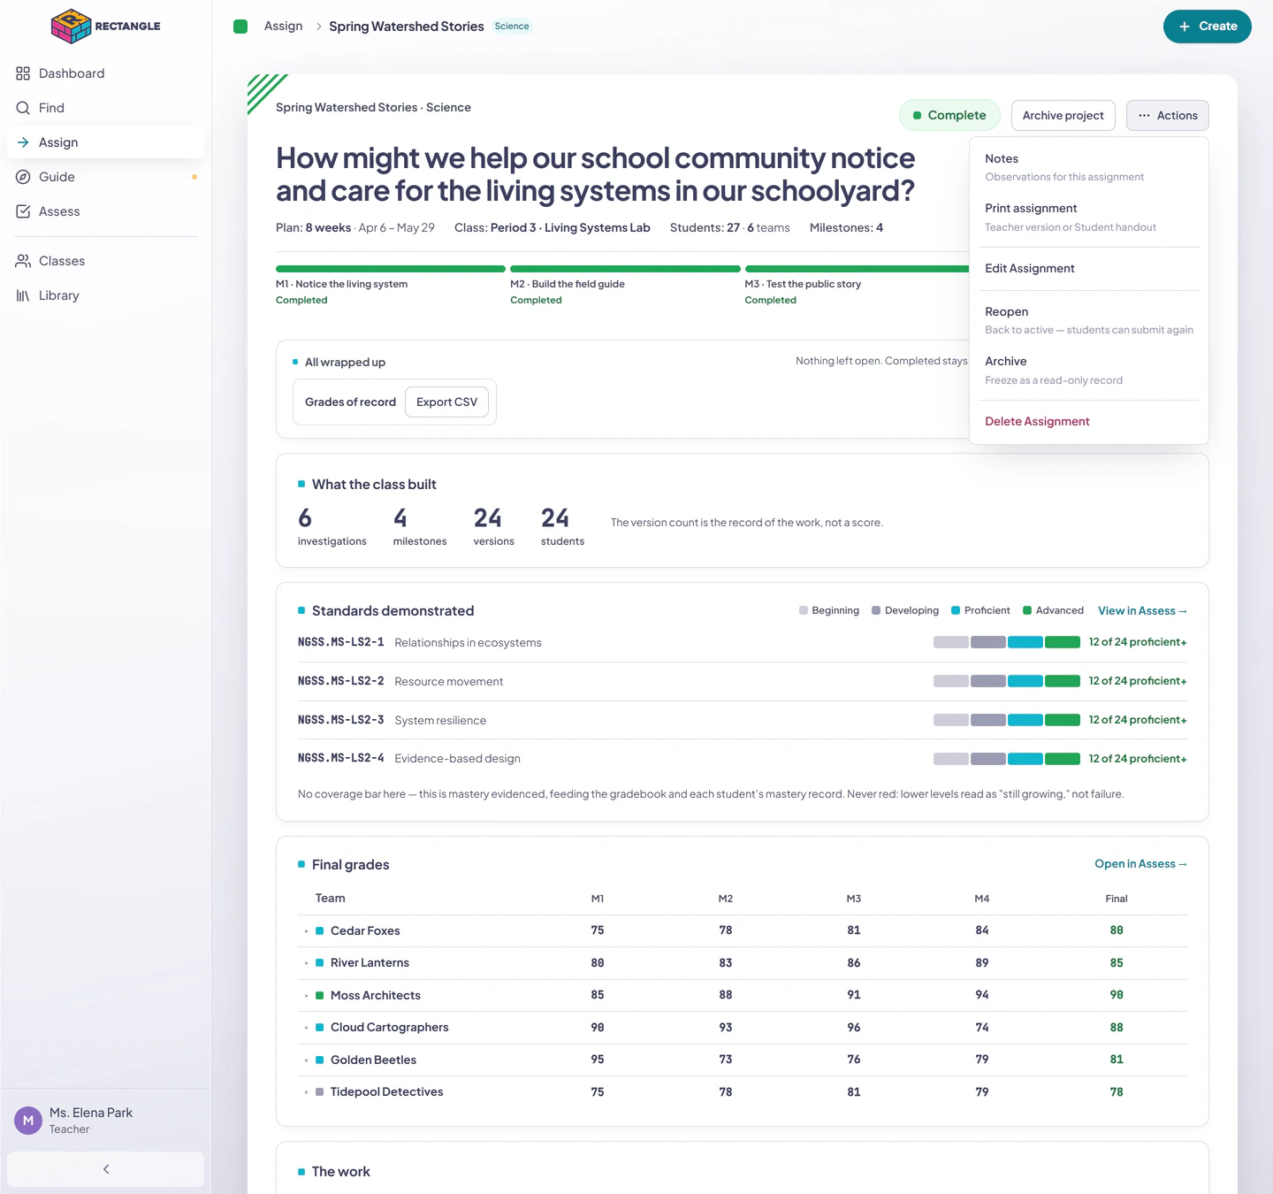Click the green project square icon in breadcrumb
This screenshot has width=1273, height=1194.
240,27
